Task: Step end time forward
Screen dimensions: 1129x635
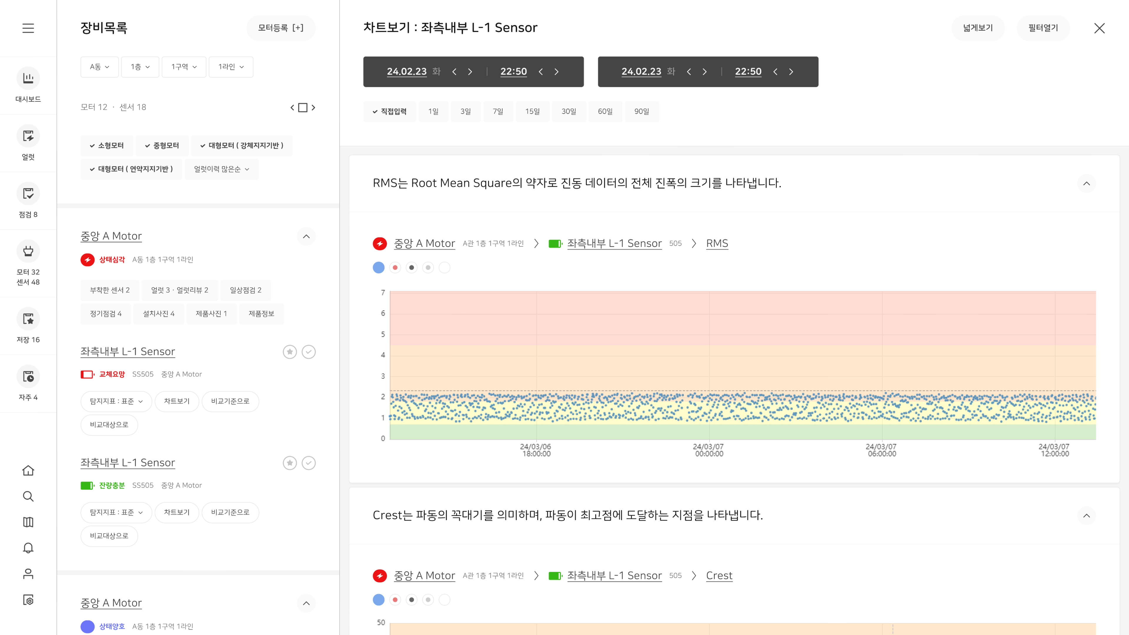Action: (x=791, y=71)
